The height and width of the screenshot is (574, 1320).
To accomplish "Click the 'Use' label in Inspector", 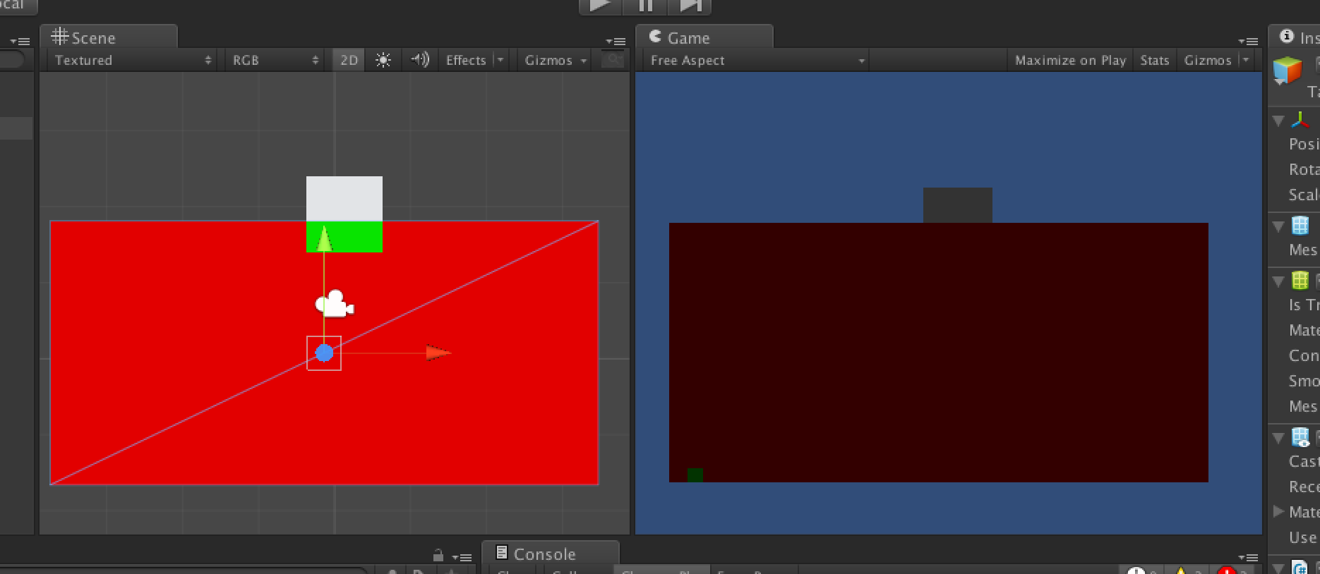I will coord(1303,537).
